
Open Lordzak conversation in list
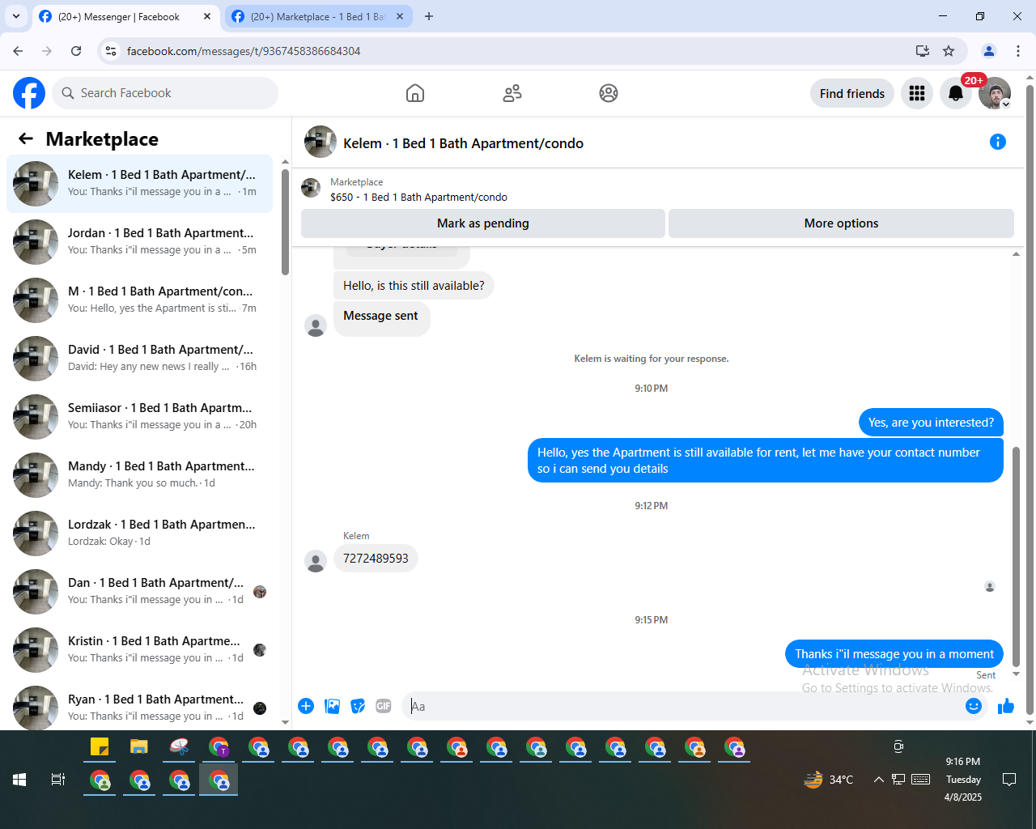tap(140, 534)
